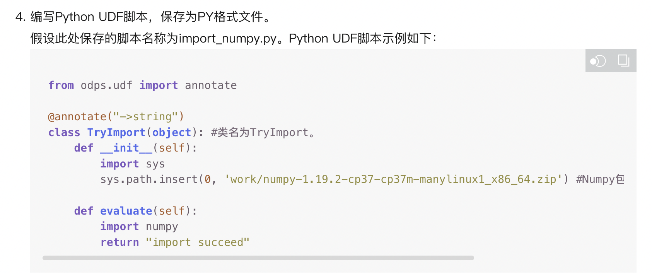Click the copy code icon

[x=623, y=61]
